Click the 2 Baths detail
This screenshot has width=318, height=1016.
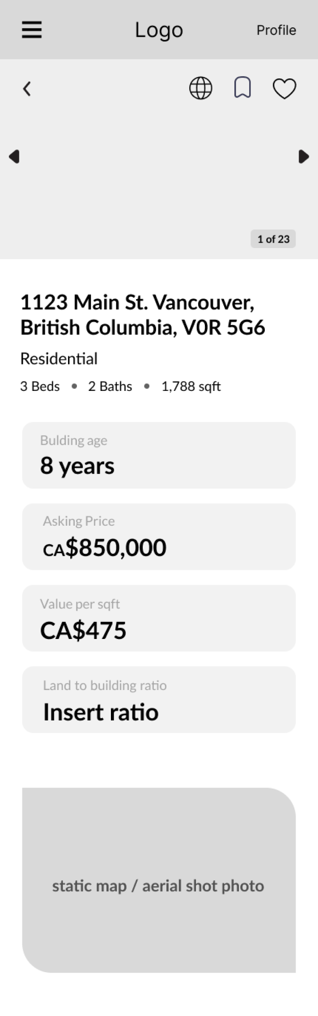(x=110, y=386)
